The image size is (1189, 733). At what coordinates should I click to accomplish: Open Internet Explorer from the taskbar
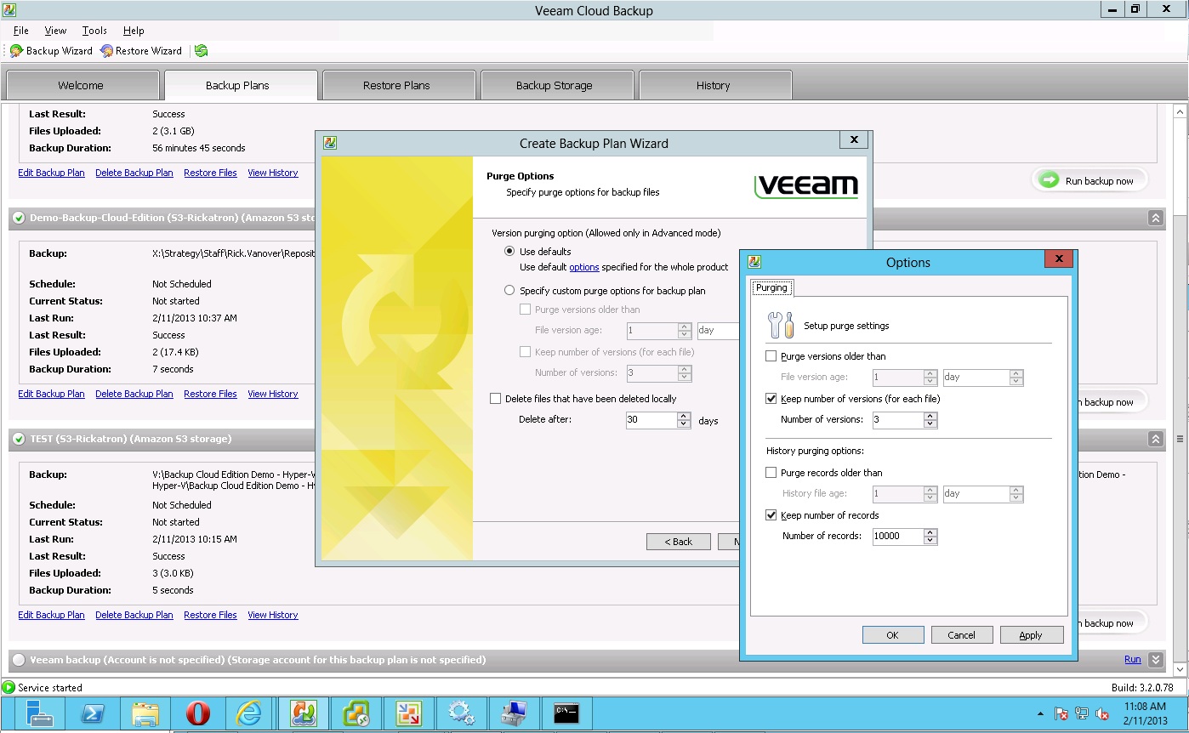click(x=249, y=713)
